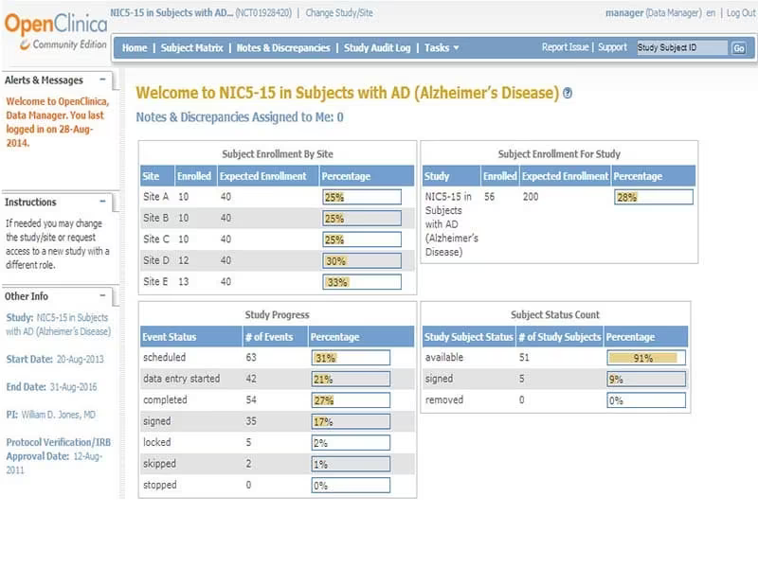This screenshot has height=568, width=758.
Task: Click the 63 scheduled events count
Action: [251, 358]
